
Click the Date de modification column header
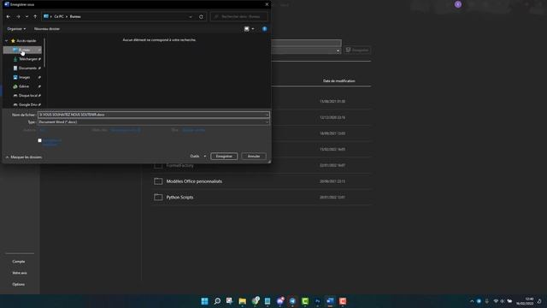(x=338, y=80)
